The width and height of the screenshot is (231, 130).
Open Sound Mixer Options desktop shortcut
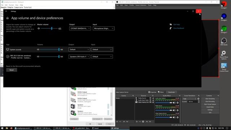224,55
